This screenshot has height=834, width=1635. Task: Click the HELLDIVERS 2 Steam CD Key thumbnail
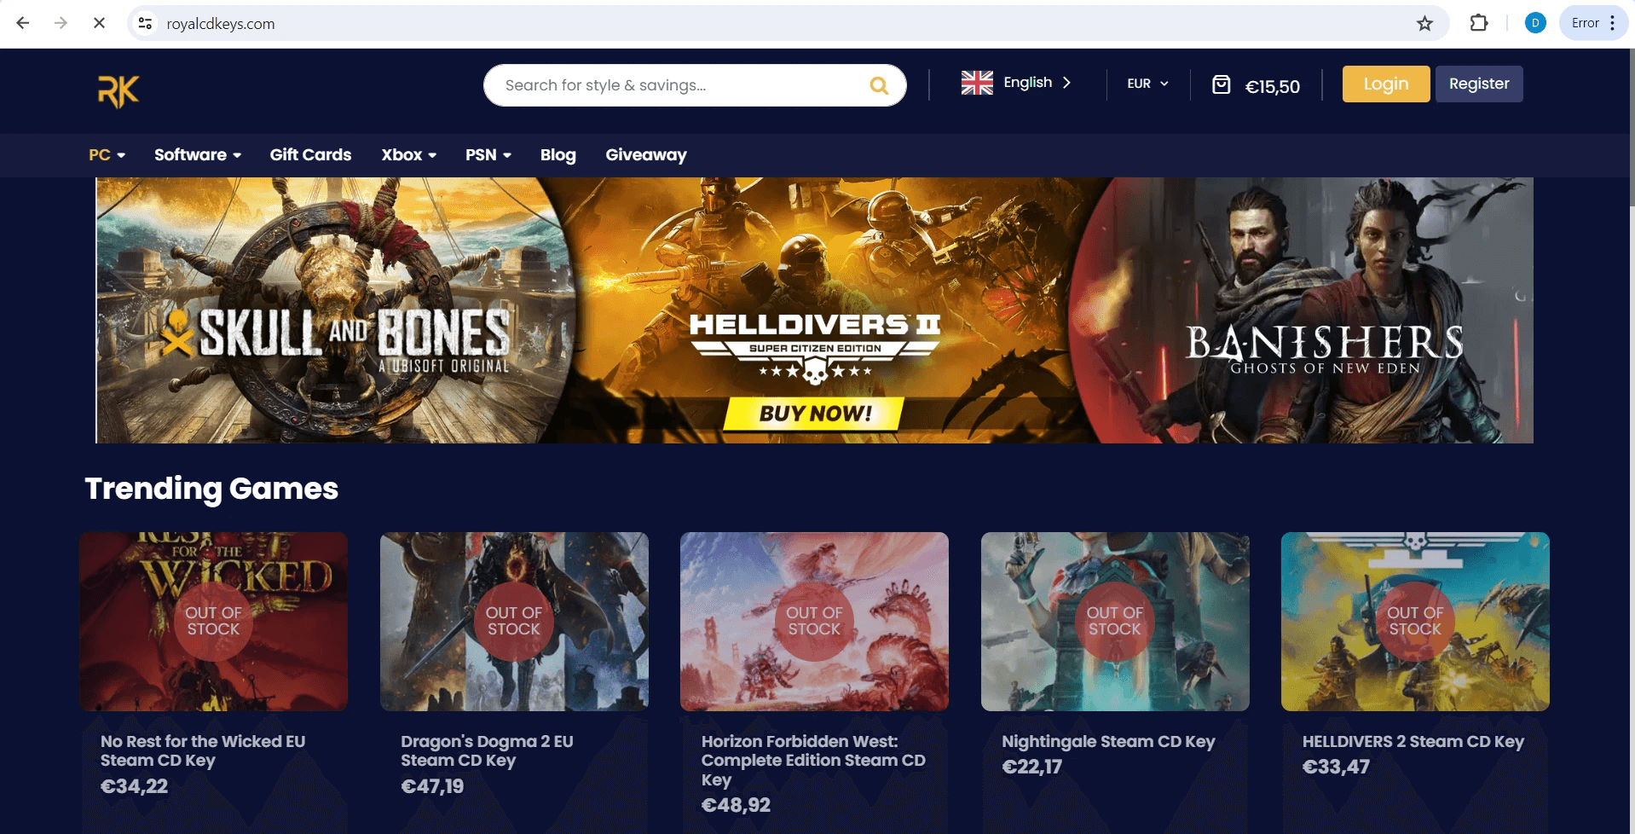pyautogui.click(x=1414, y=621)
